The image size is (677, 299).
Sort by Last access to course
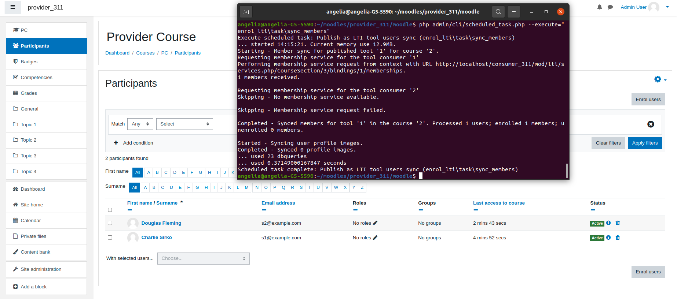[499, 203]
